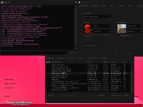Click the console output vertical scrollbar

[x=76, y=27]
